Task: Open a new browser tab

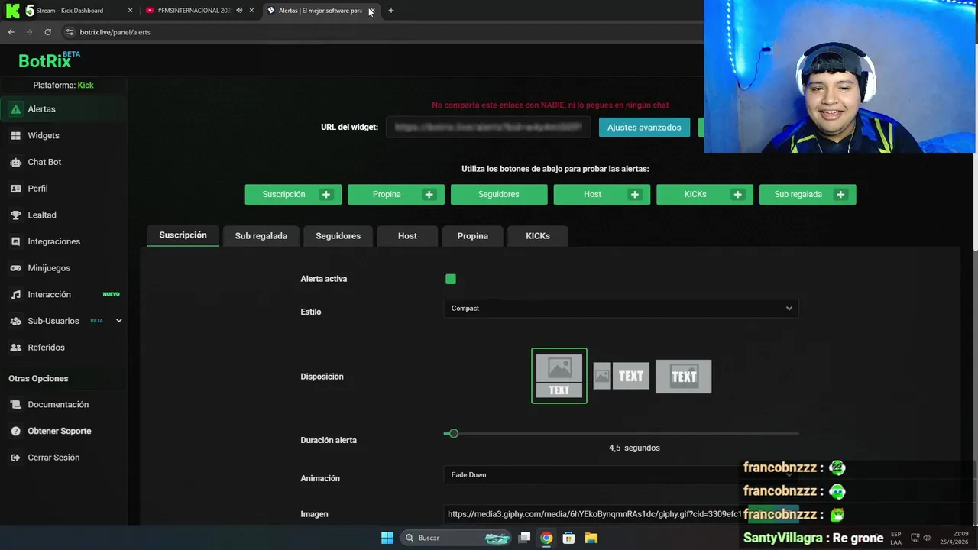Action: pos(390,11)
